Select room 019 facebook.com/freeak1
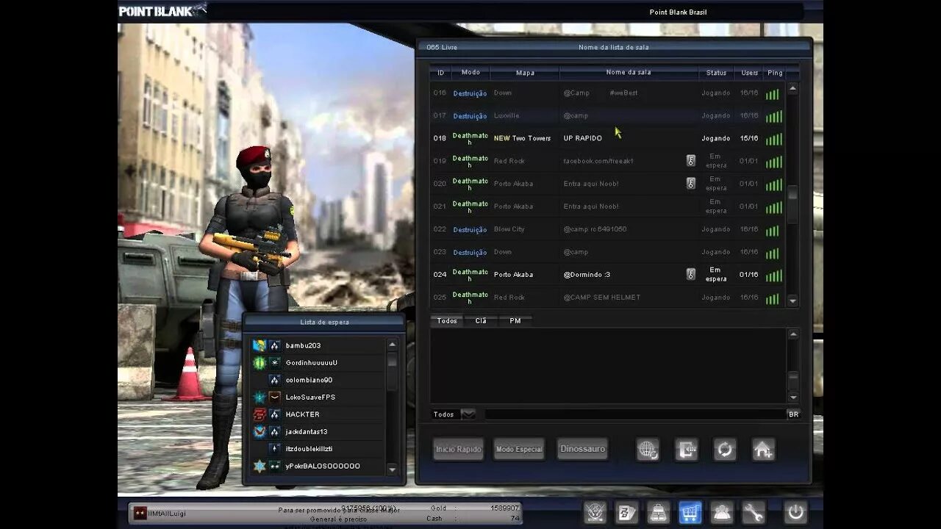This screenshot has height=529, width=941. click(607, 160)
